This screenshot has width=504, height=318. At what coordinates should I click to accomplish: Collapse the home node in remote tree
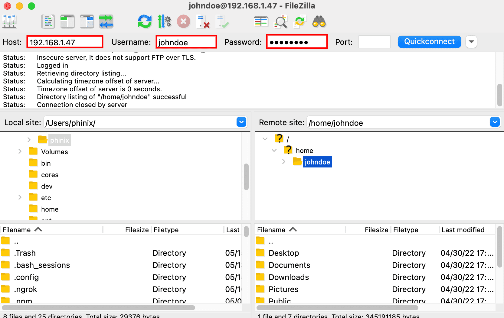(274, 150)
